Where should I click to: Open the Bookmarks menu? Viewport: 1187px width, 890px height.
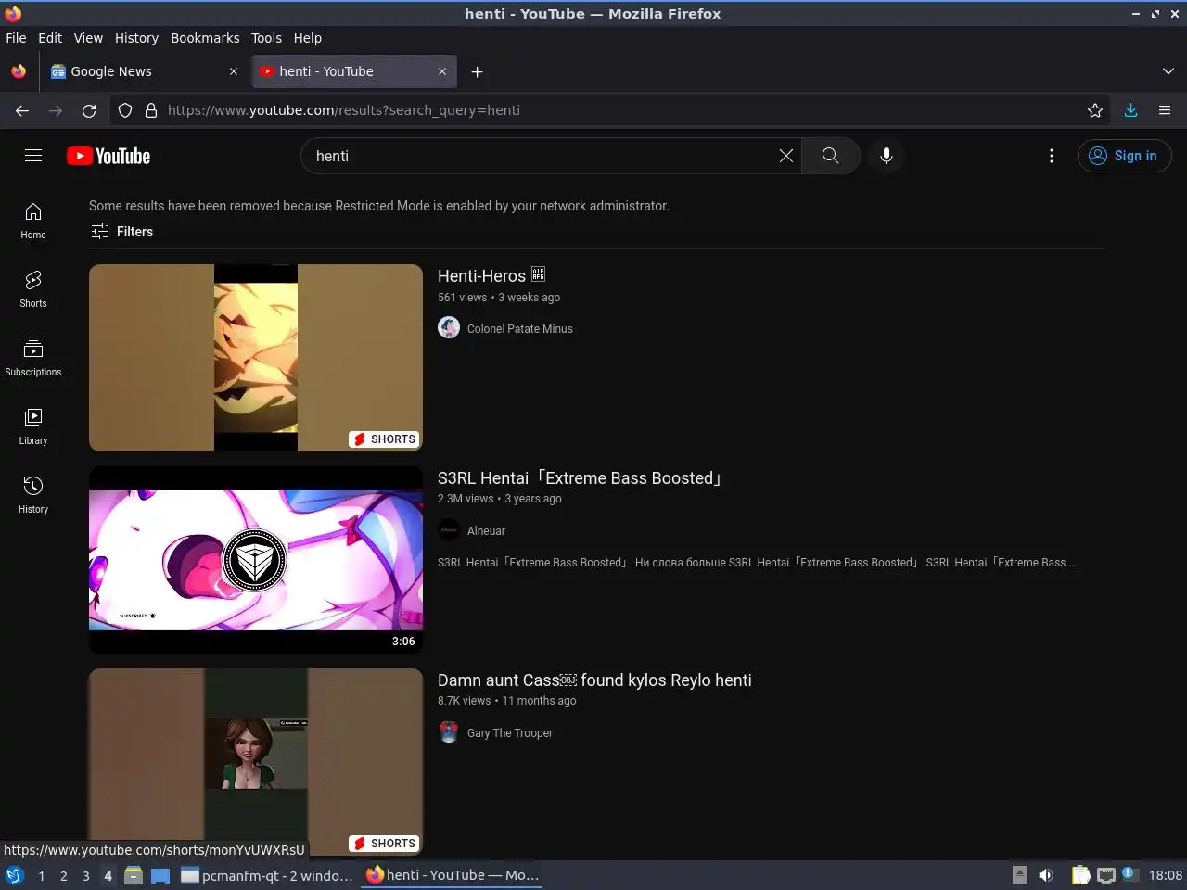[x=205, y=38]
